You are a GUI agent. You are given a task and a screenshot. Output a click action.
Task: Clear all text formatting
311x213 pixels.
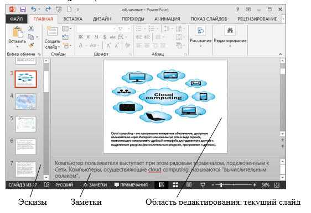click(x=127, y=46)
